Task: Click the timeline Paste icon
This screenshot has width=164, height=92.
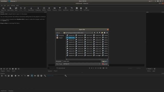Action: (x=12, y=76)
